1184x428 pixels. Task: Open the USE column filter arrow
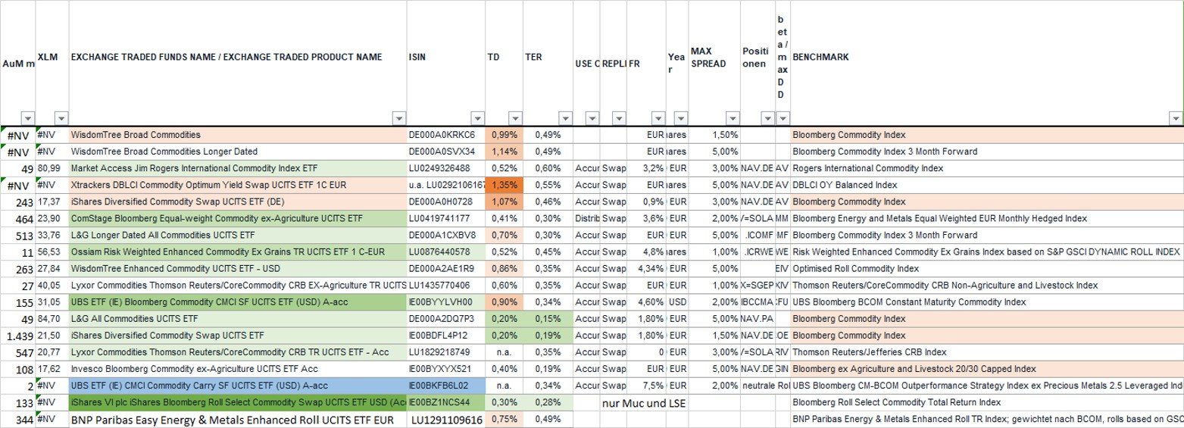(x=592, y=118)
